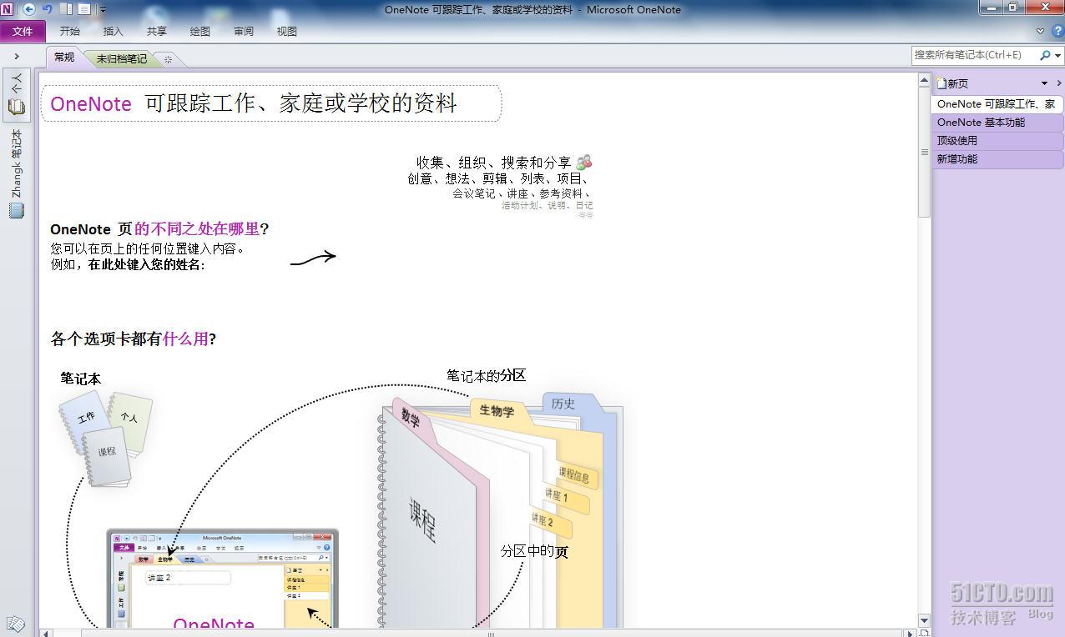Click the Dock to Desktop icon
The width and height of the screenshot is (1065, 637).
(x=67, y=9)
